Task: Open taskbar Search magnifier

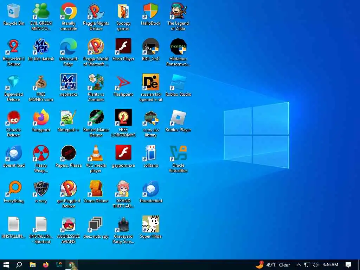Action: pyautogui.click(x=19, y=265)
